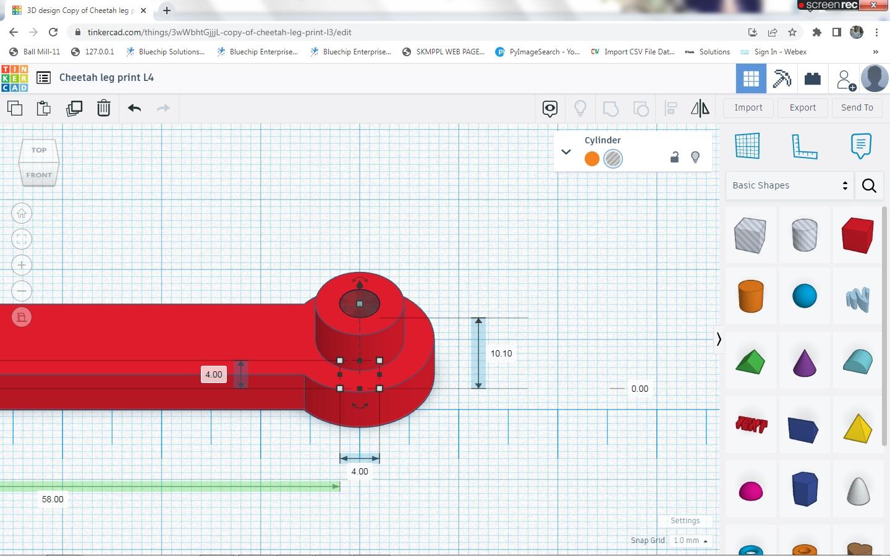890x556 pixels.
Task: Toggle show all lightbulb in the toolbar
Action: [x=580, y=109]
